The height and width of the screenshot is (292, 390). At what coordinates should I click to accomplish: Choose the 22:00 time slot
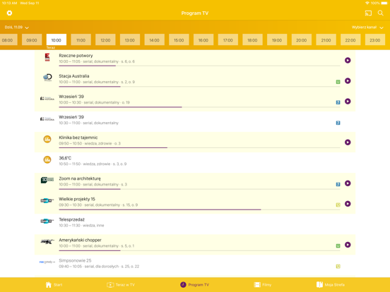point(350,39)
